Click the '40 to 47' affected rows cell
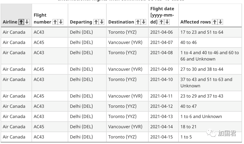This screenshot has height=144, width=244. (x=210, y=106)
